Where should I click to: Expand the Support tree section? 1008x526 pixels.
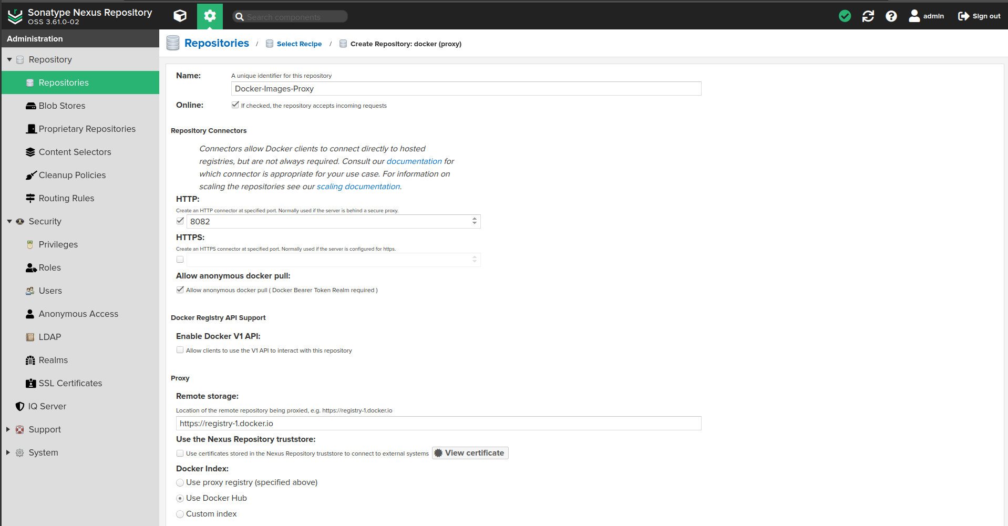(8, 429)
